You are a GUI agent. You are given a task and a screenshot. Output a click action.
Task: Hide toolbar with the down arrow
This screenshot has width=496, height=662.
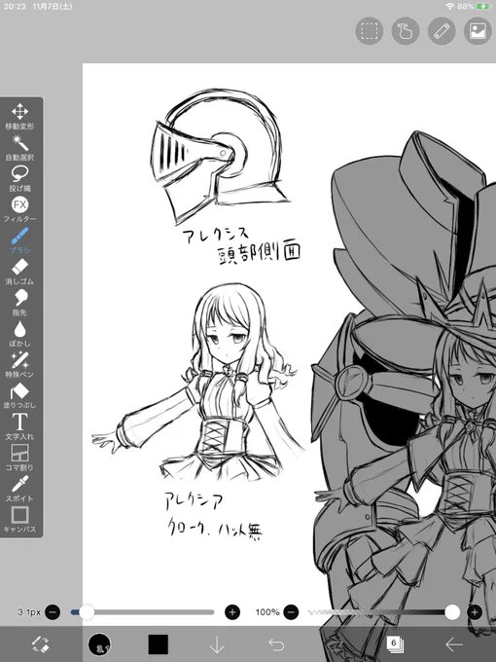coord(217,644)
